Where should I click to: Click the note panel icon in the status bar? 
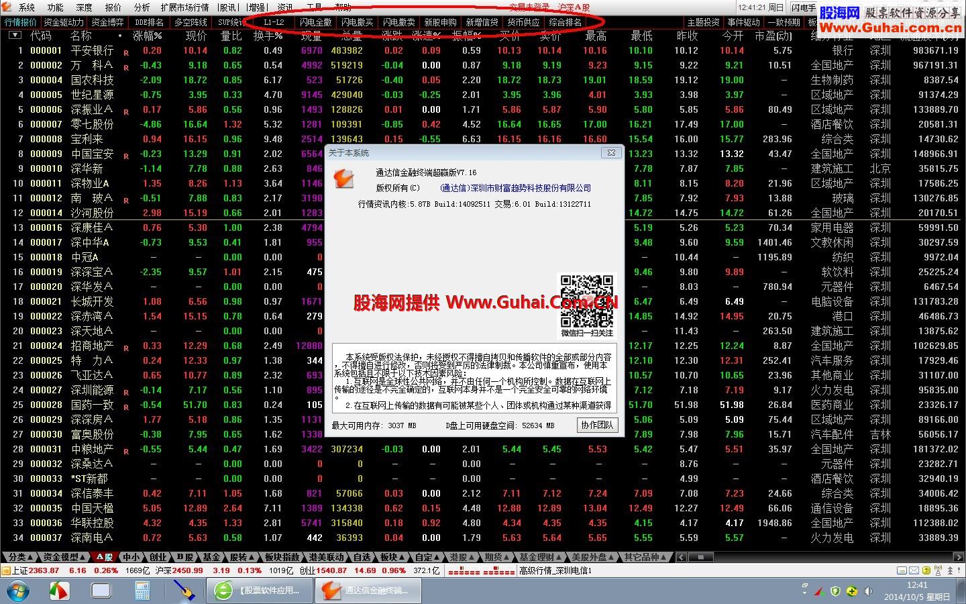901,570
